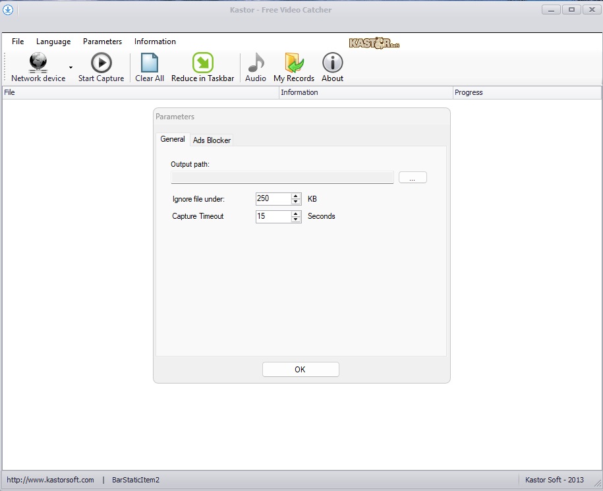Increase the Ignore file under value

tap(296, 196)
